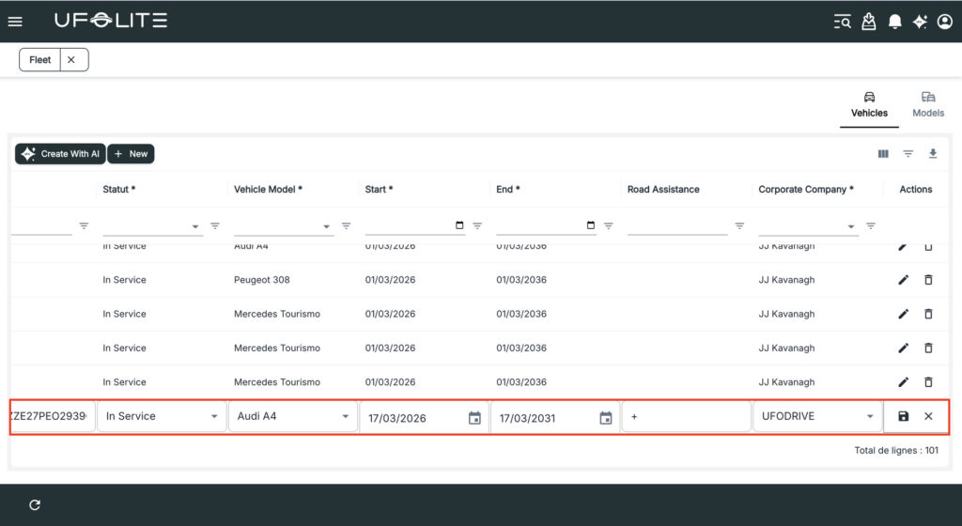Close the Fleet tab chip
The width and height of the screenshot is (962, 526).
pyautogui.click(x=71, y=60)
